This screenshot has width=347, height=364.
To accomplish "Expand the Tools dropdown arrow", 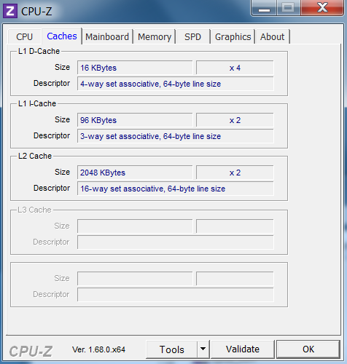I will (203, 349).
